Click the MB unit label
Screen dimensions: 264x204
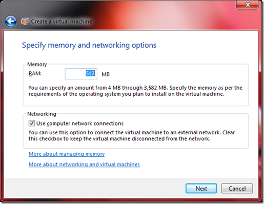(x=106, y=74)
